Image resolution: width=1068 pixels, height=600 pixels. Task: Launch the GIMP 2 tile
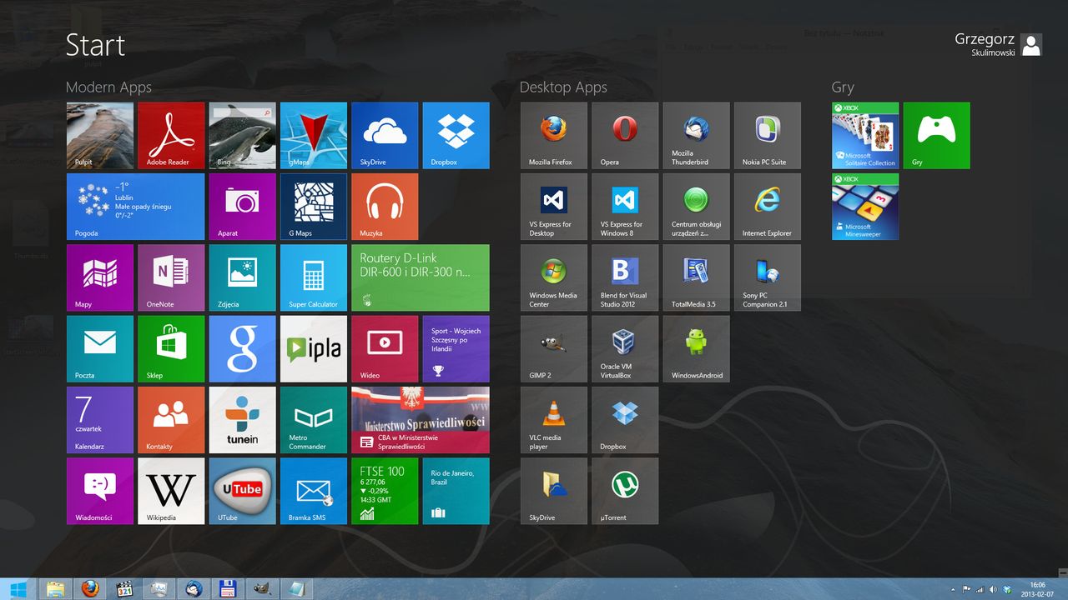[554, 349]
